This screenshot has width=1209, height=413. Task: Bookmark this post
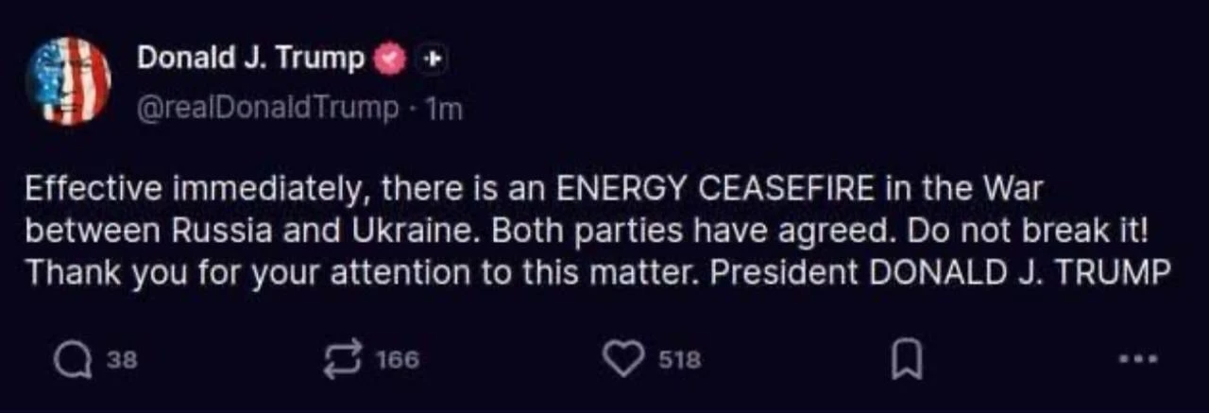[903, 360]
